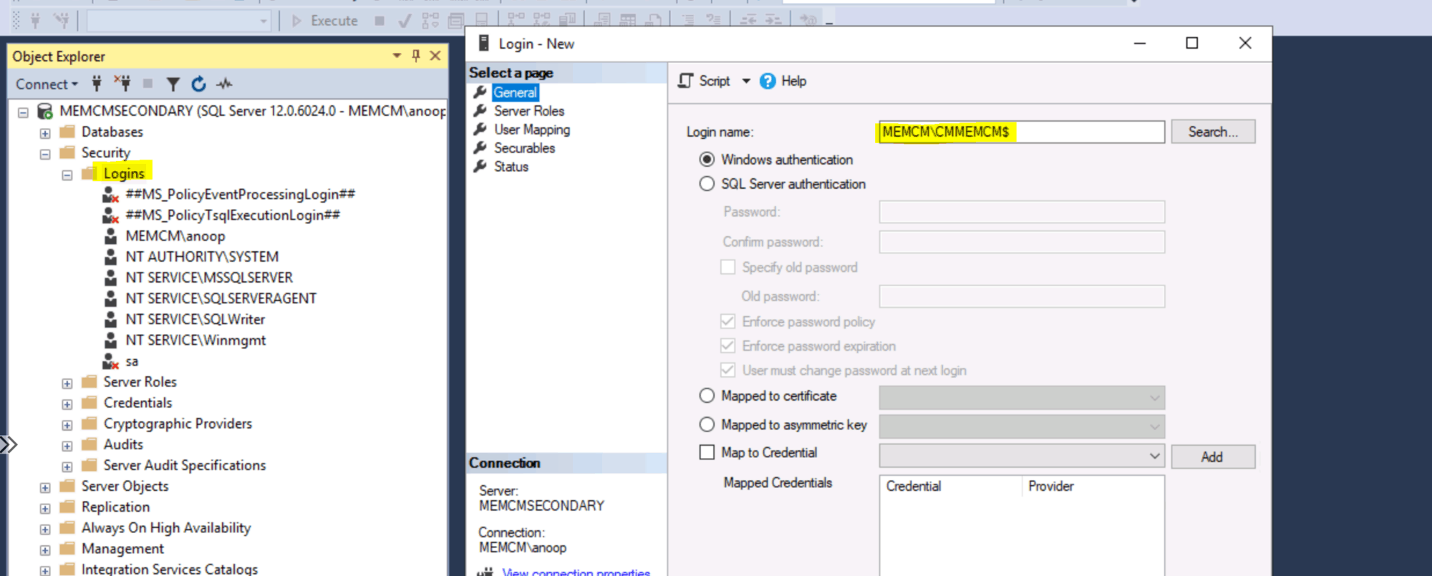Select the Logins folder
This screenshot has height=576, width=1432.
pos(124,173)
